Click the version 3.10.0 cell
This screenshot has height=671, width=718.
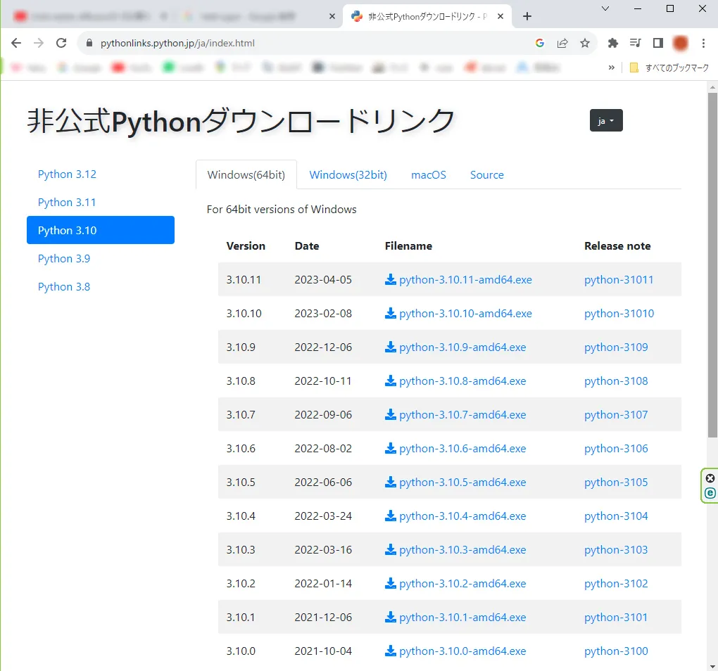241,651
